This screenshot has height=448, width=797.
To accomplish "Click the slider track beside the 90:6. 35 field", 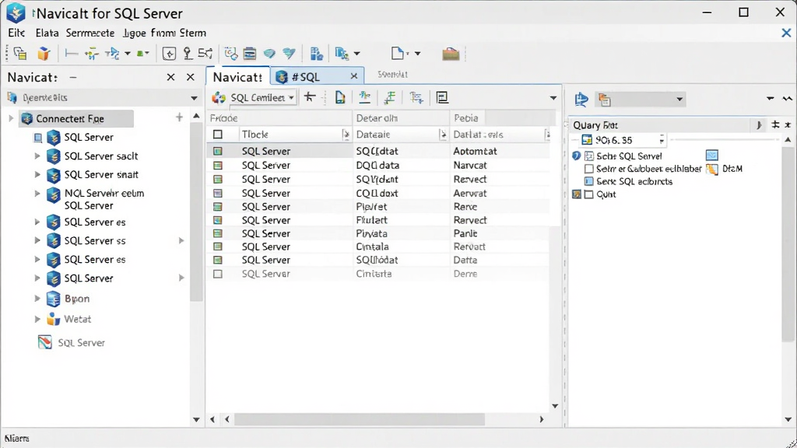I will coord(725,140).
